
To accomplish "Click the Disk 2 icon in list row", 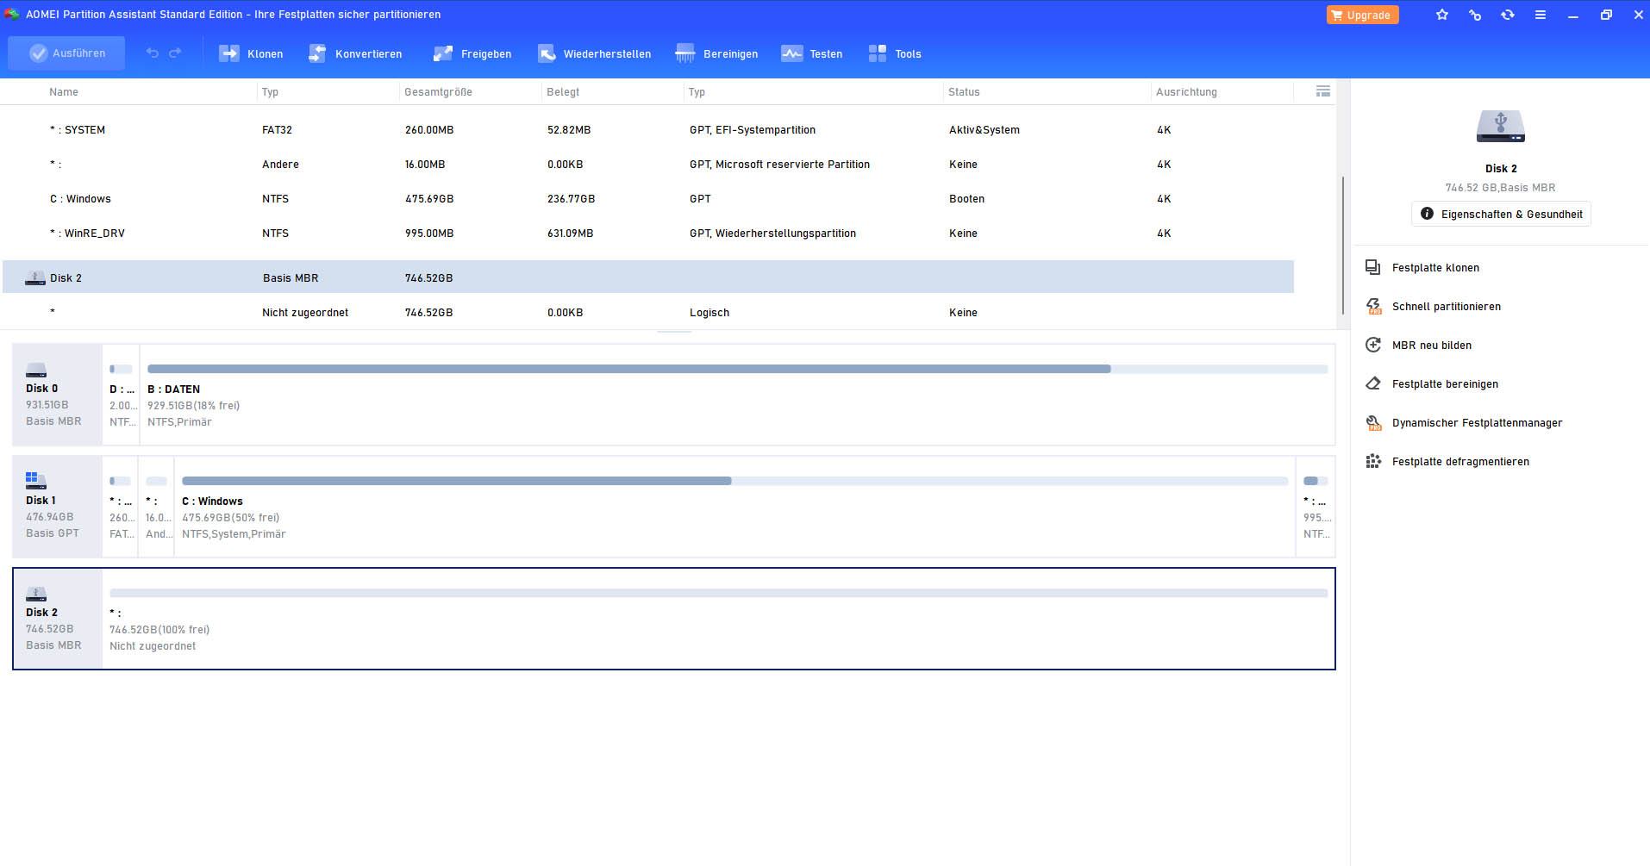I will [35, 278].
